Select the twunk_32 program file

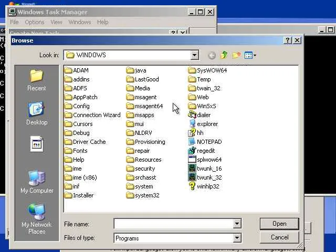point(205,177)
